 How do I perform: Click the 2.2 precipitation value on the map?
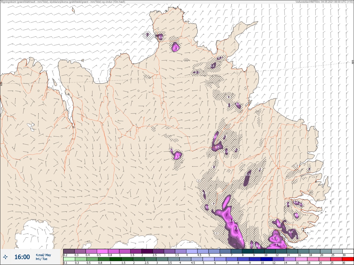(x=236, y=228)
